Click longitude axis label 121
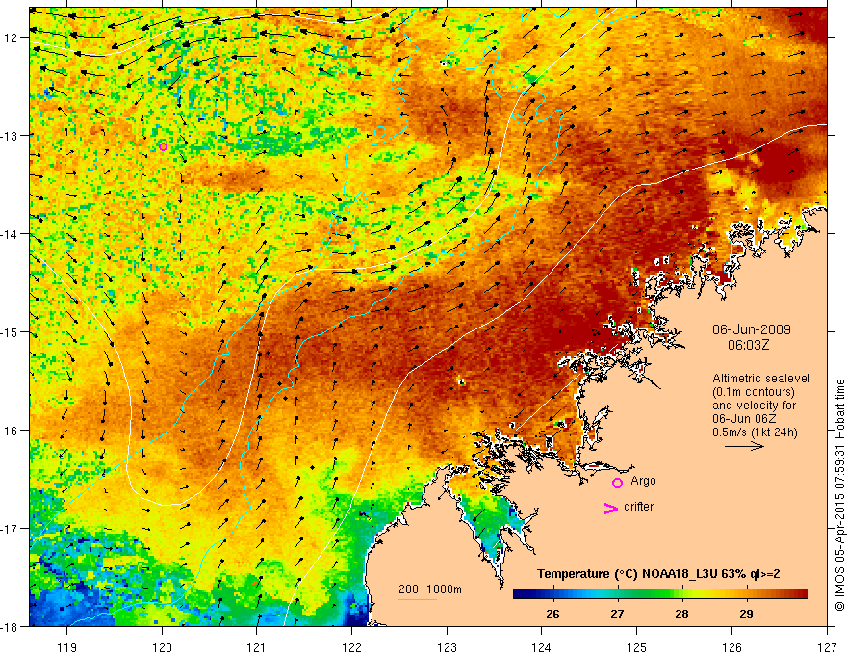This screenshot has height=655, width=847. 257,647
